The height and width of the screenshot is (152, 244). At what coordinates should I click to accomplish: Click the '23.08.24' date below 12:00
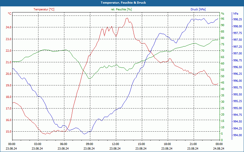tap(115, 148)
